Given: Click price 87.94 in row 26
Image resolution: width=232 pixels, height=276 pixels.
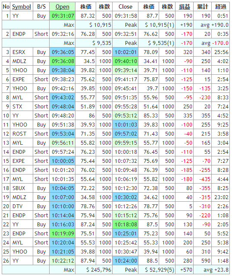Looking at the screenshot, I should pos(88,261).
